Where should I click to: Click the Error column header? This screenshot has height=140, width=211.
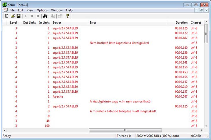click(93, 23)
